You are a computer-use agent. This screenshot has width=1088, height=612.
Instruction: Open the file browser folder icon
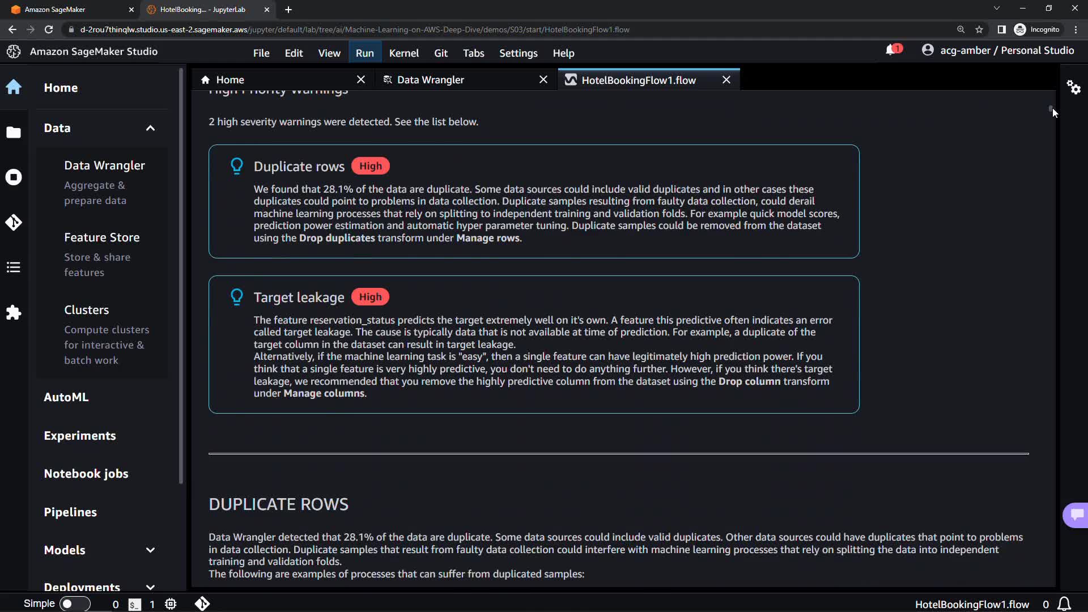point(14,133)
